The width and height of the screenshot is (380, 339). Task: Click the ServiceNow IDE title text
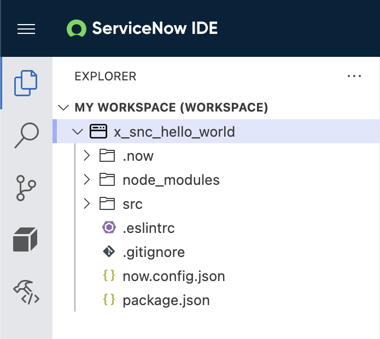(x=155, y=28)
